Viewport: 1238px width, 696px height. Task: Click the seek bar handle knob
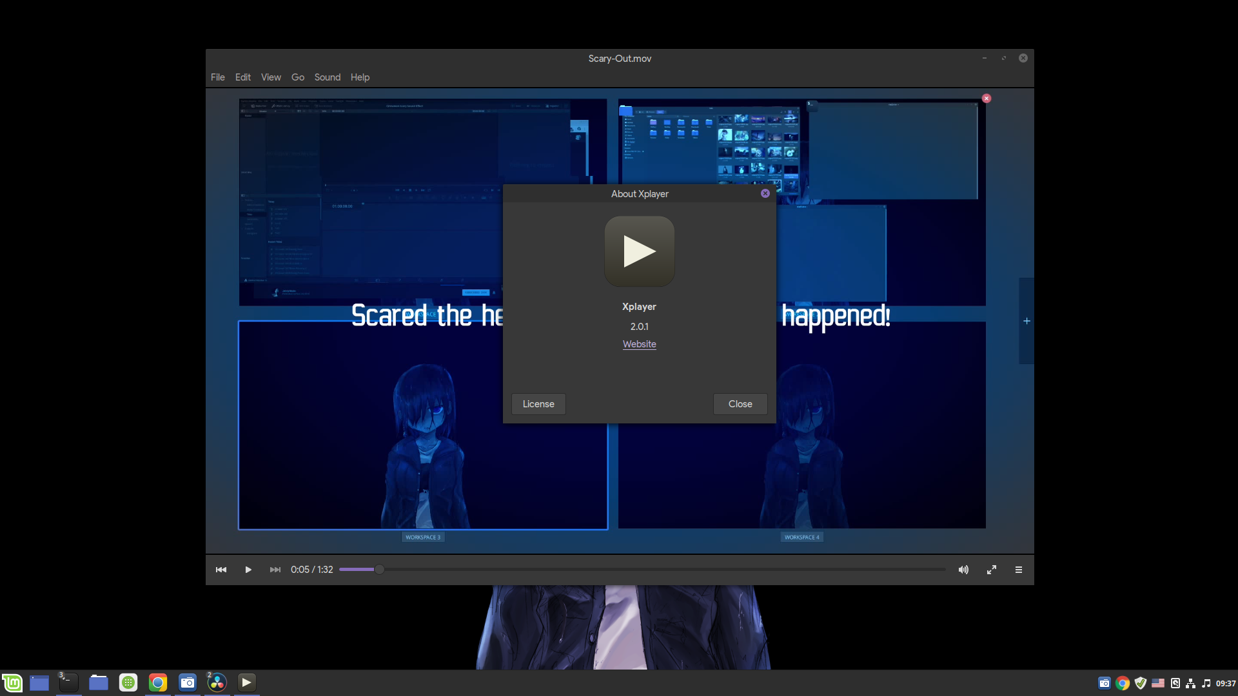(380, 570)
